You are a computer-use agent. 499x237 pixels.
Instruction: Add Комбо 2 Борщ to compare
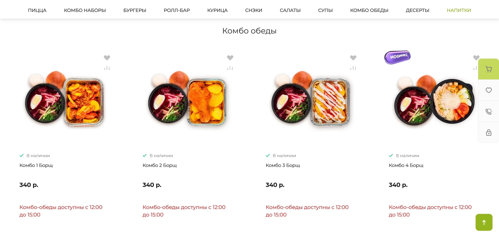point(230,68)
